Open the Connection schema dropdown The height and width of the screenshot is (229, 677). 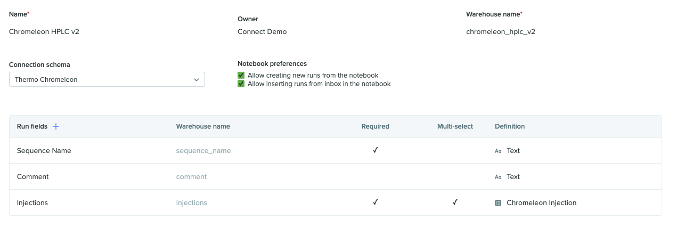pyautogui.click(x=107, y=79)
